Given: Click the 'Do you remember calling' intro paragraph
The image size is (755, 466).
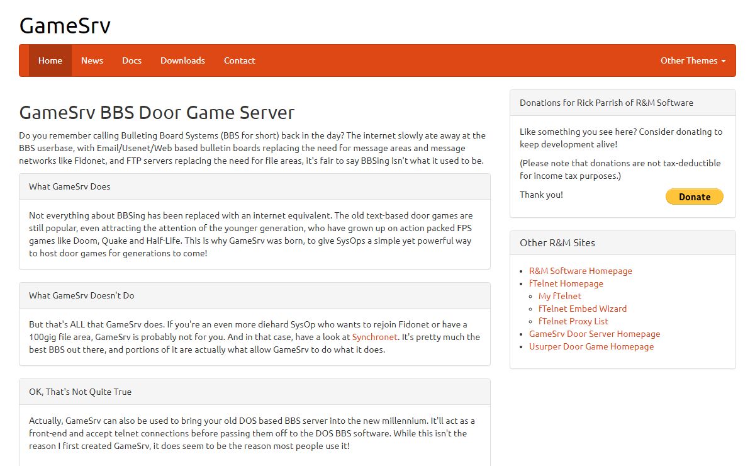Looking at the screenshot, I should (252, 148).
